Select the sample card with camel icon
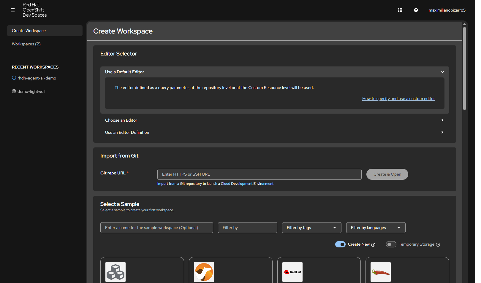 (231, 270)
